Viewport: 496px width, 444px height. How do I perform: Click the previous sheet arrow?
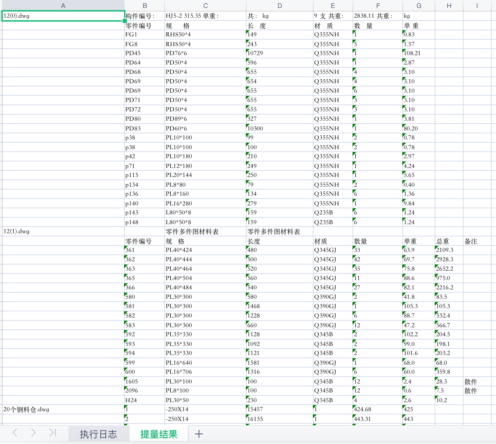15,433
